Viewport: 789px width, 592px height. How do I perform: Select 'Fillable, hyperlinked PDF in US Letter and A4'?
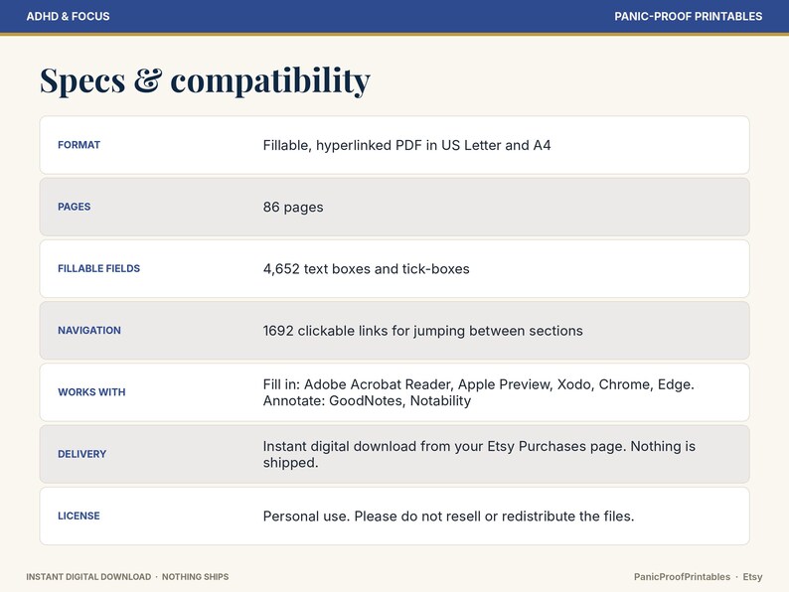tap(406, 145)
